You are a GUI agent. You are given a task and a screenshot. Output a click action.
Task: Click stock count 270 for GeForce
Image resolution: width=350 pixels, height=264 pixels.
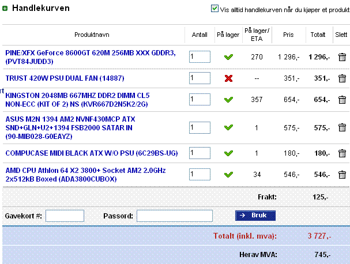(257, 57)
